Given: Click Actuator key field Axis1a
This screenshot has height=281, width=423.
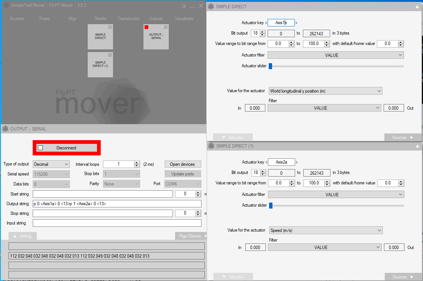Looking at the screenshot, I should click(x=281, y=23).
